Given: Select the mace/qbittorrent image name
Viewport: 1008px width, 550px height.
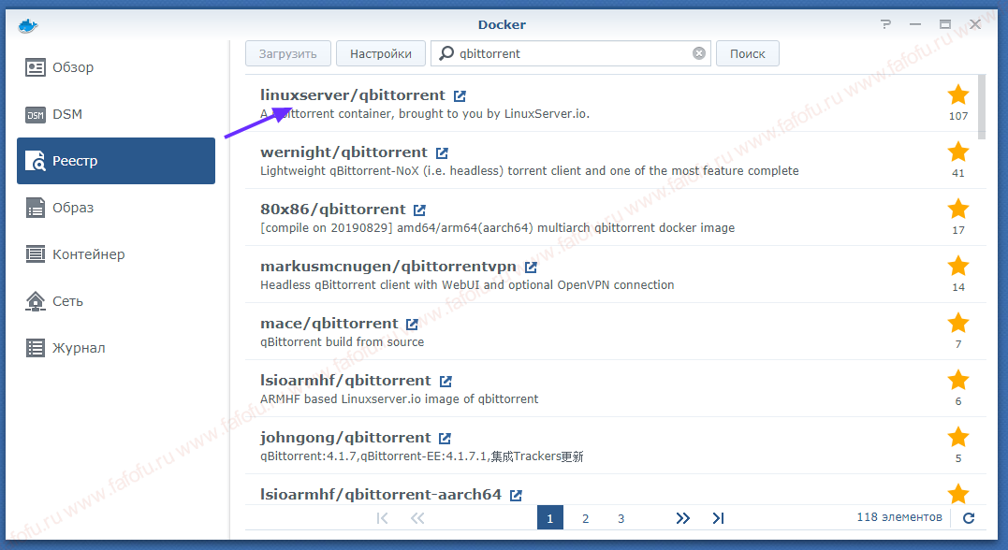Looking at the screenshot, I should click(329, 324).
